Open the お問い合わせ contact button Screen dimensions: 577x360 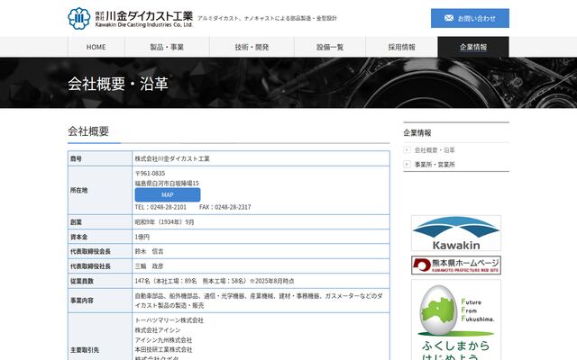click(x=470, y=18)
